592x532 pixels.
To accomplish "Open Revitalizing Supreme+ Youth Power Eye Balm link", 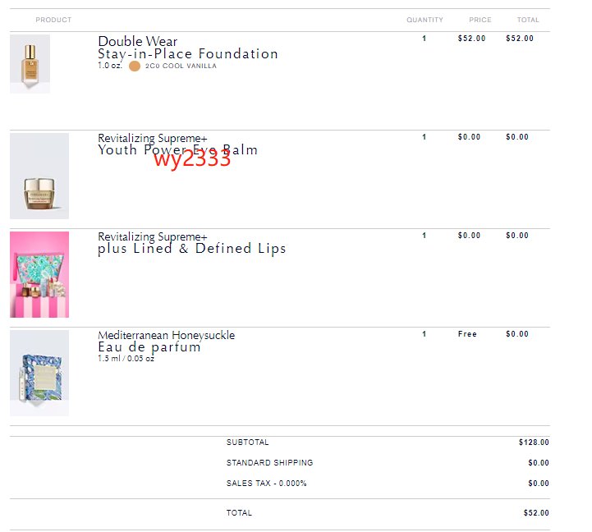I will (x=177, y=144).
